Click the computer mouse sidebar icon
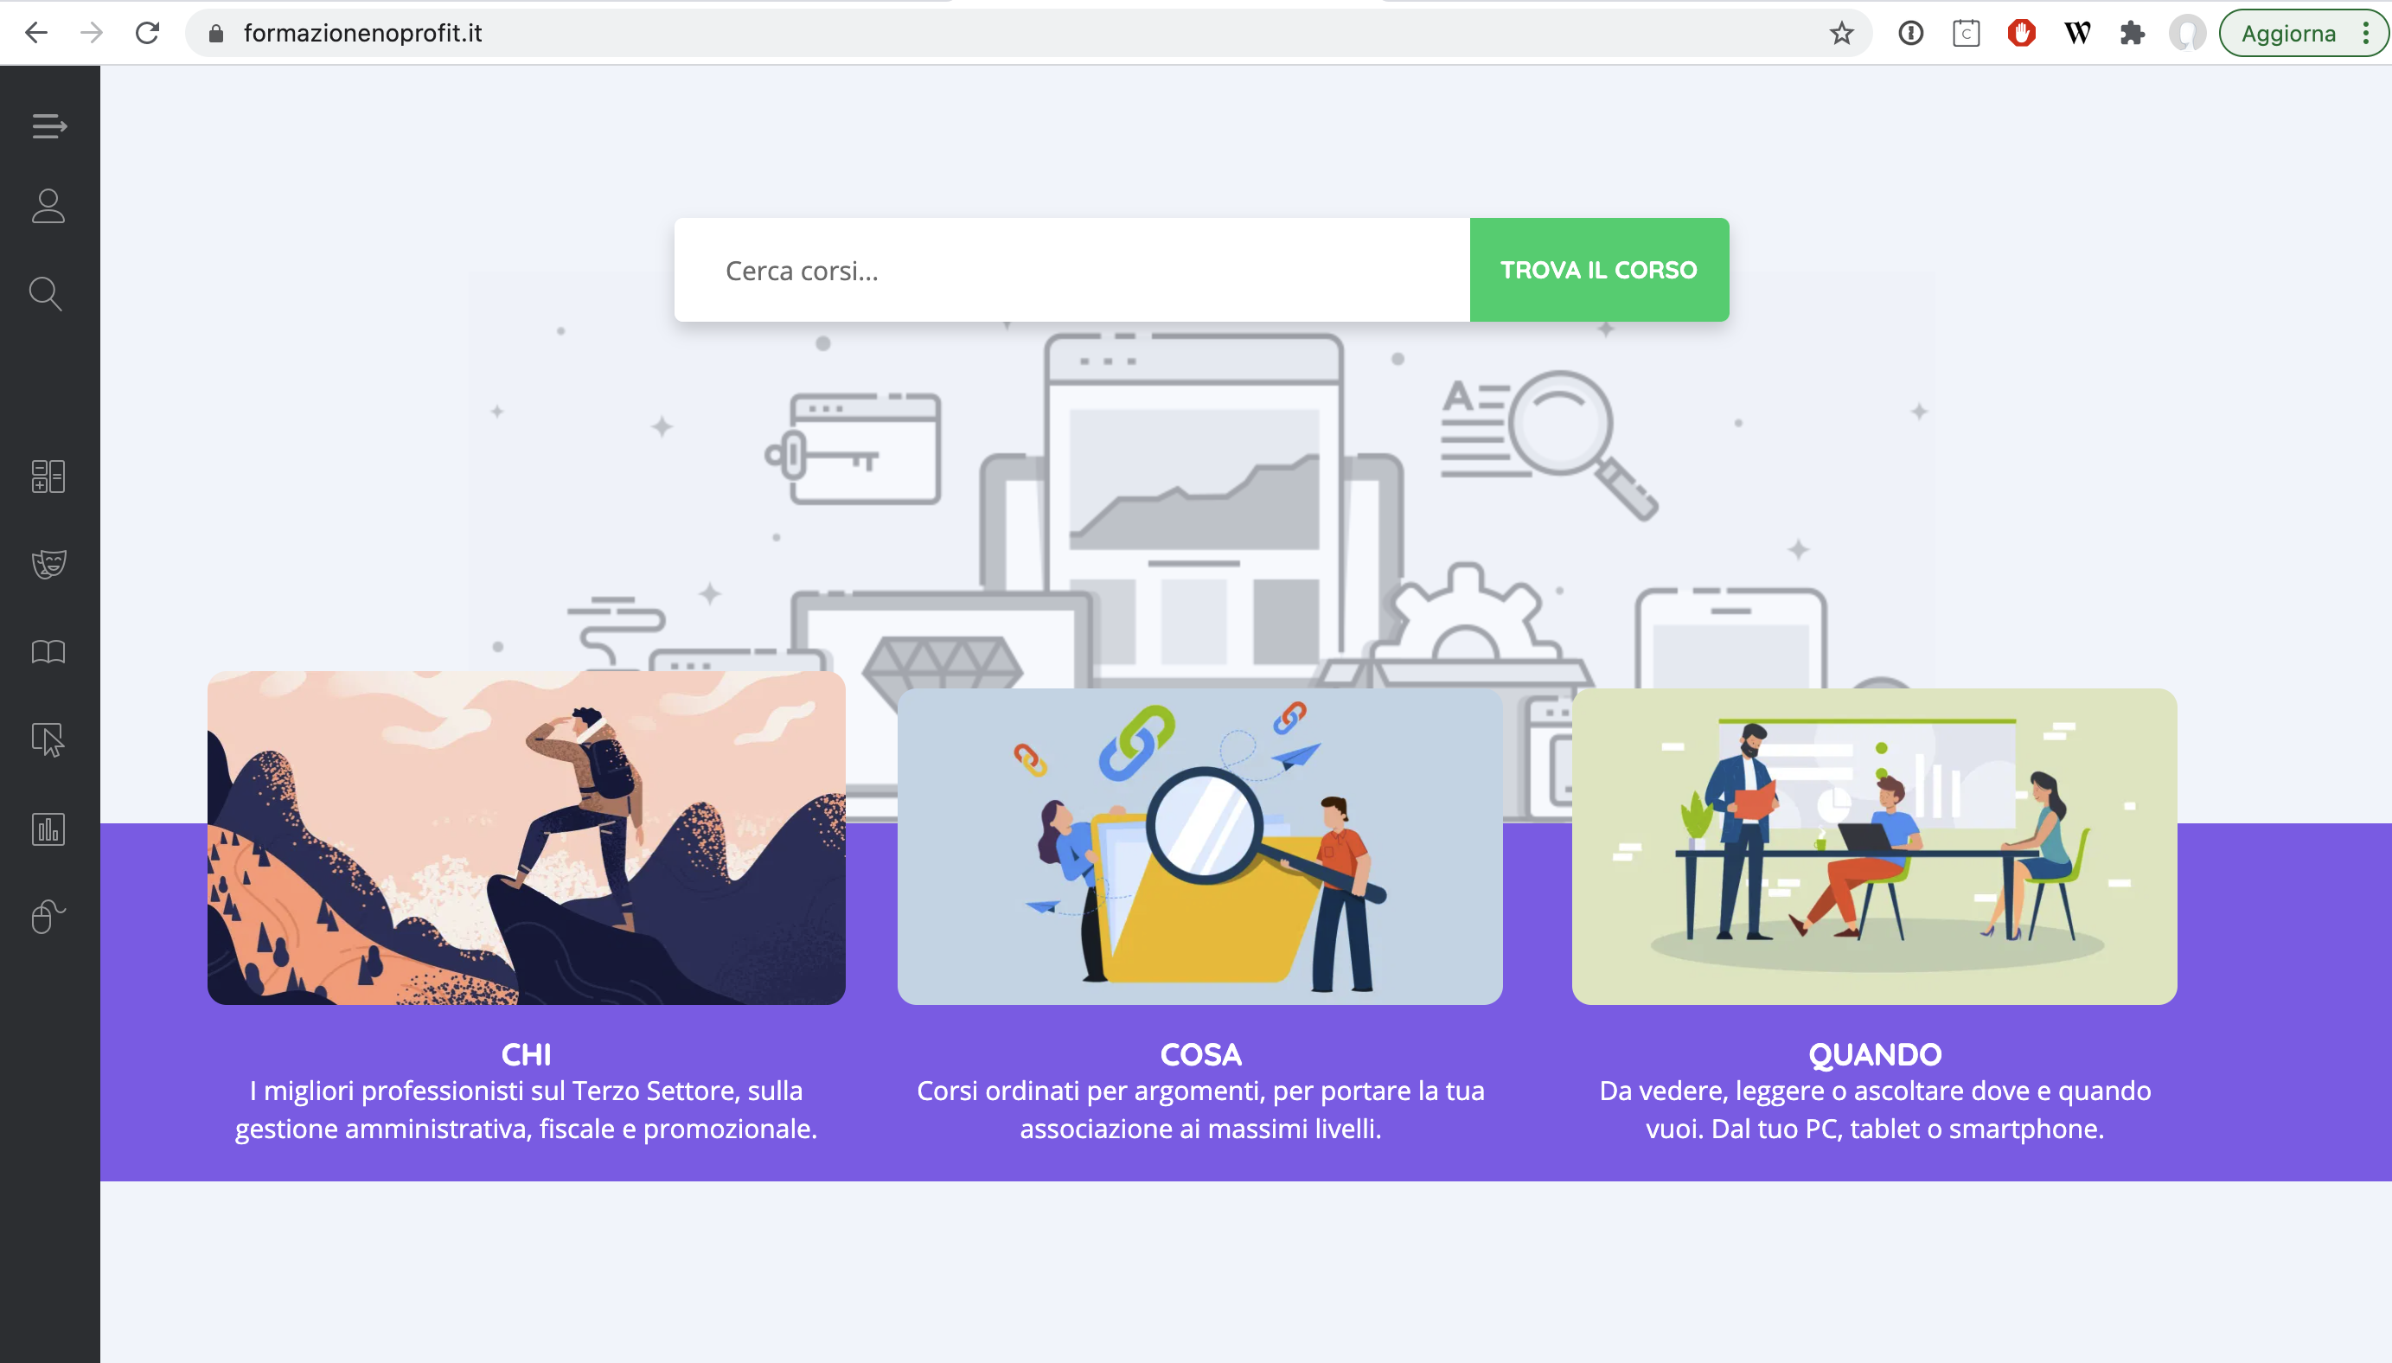The image size is (2392, 1363). click(x=48, y=917)
